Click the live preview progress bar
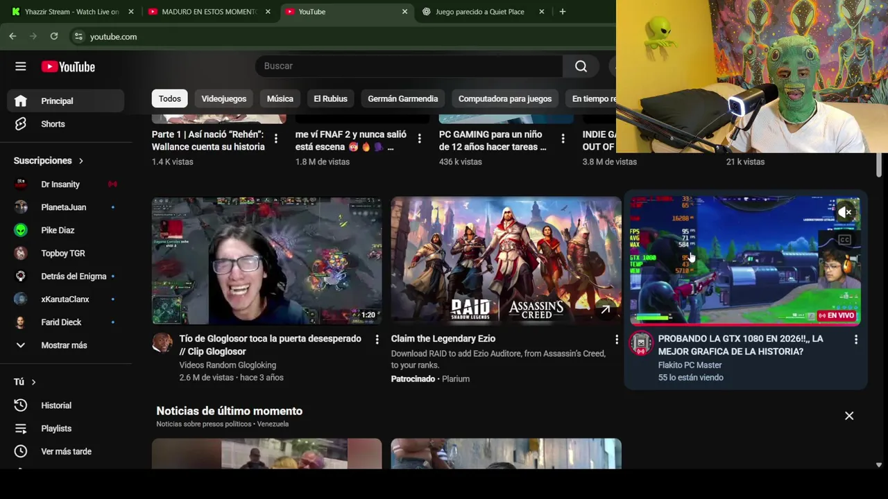Viewport: 888px width, 499px height. coord(745,324)
